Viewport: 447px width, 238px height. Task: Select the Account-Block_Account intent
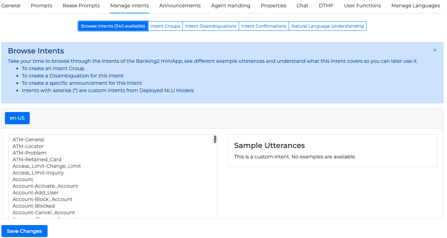(42, 199)
